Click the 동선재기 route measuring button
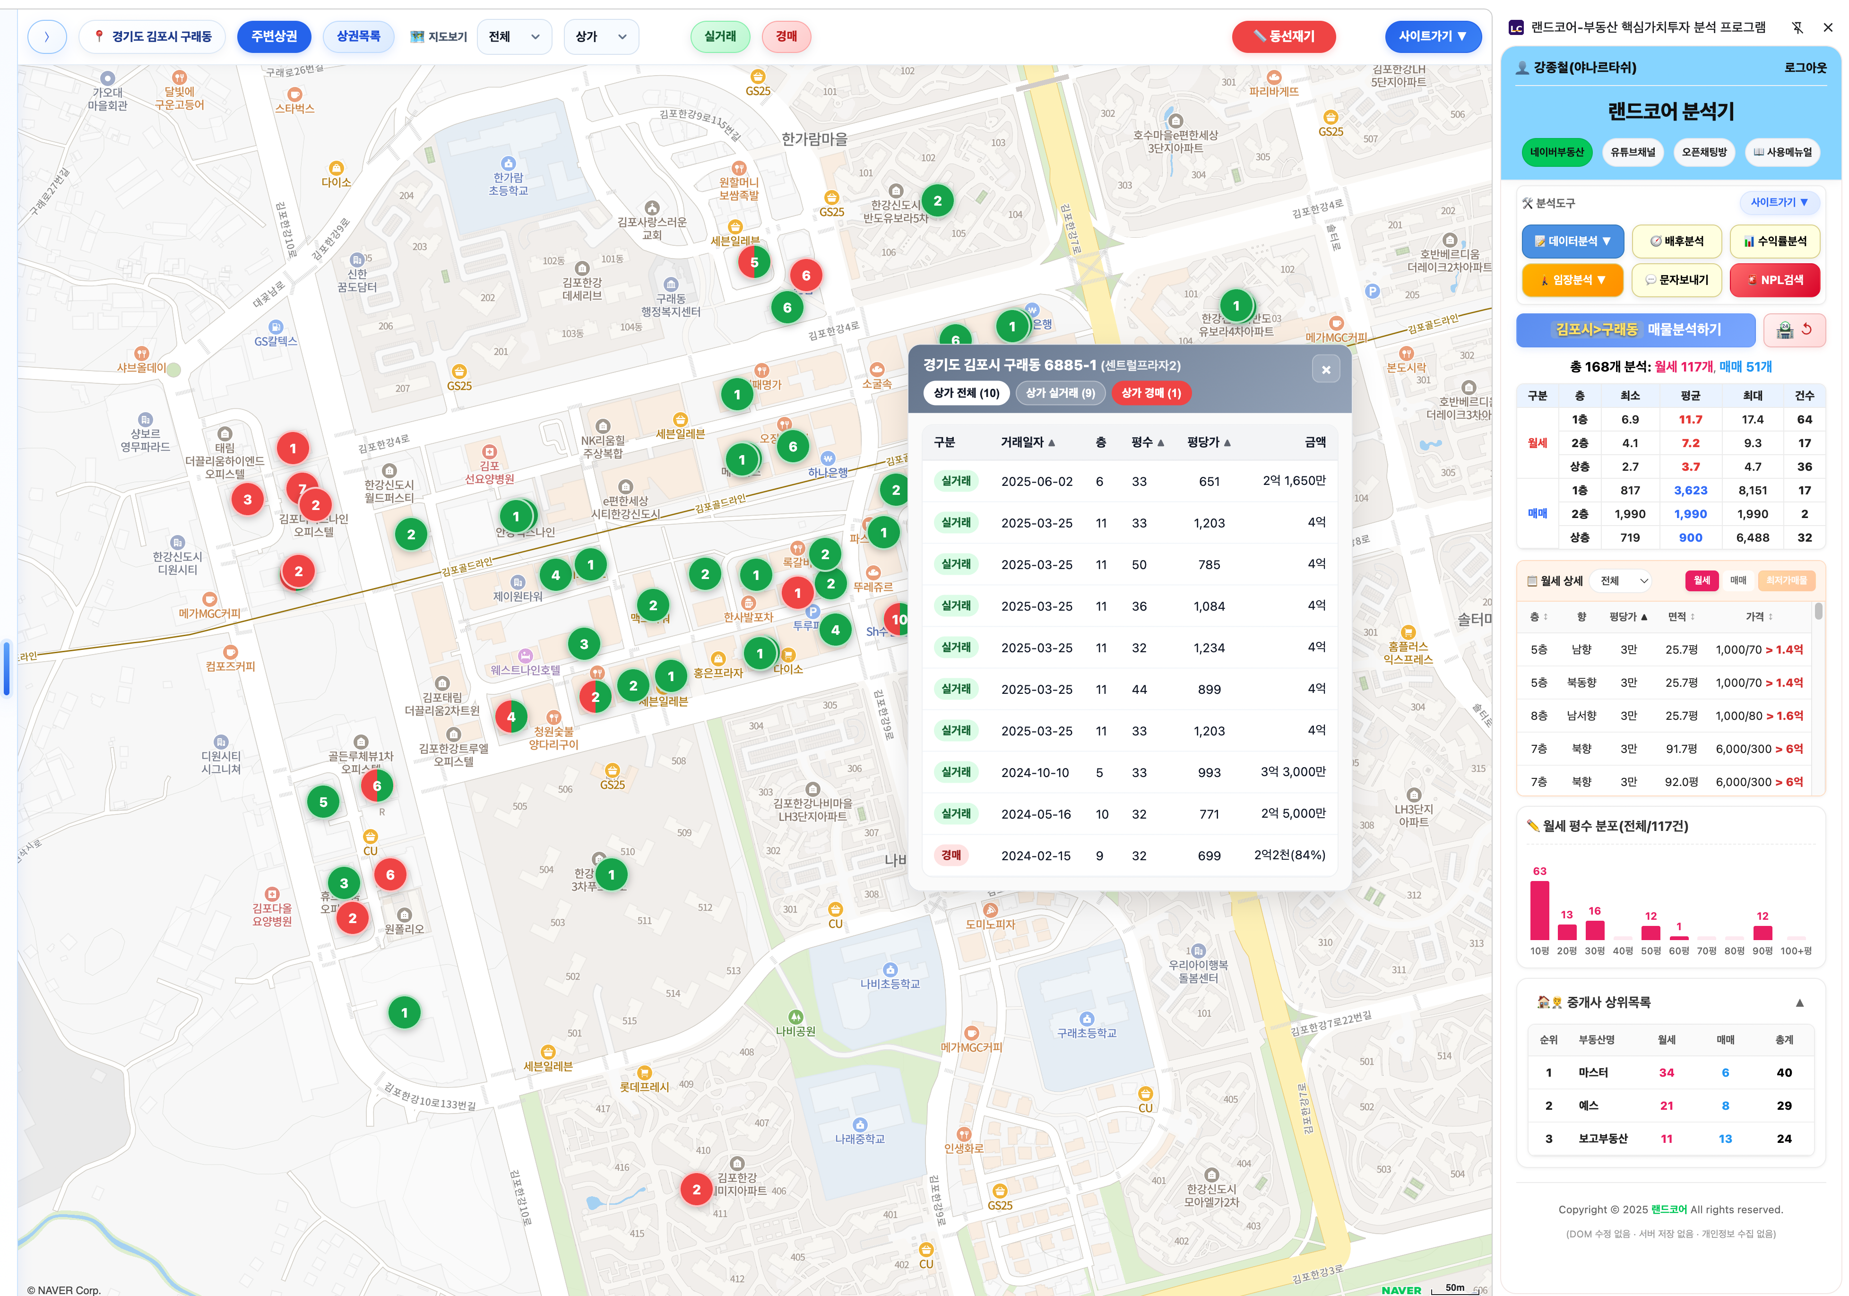This screenshot has width=1849, height=1296. 1284,36
